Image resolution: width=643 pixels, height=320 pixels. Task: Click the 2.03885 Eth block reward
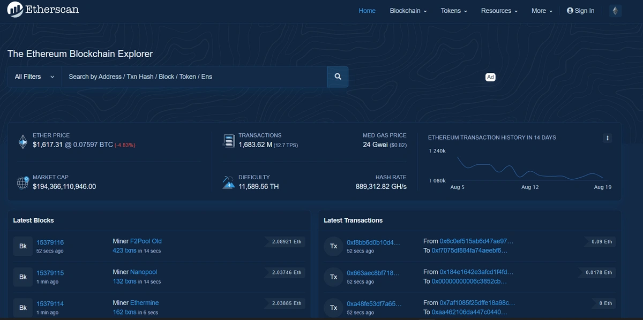click(x=285, y=303)
